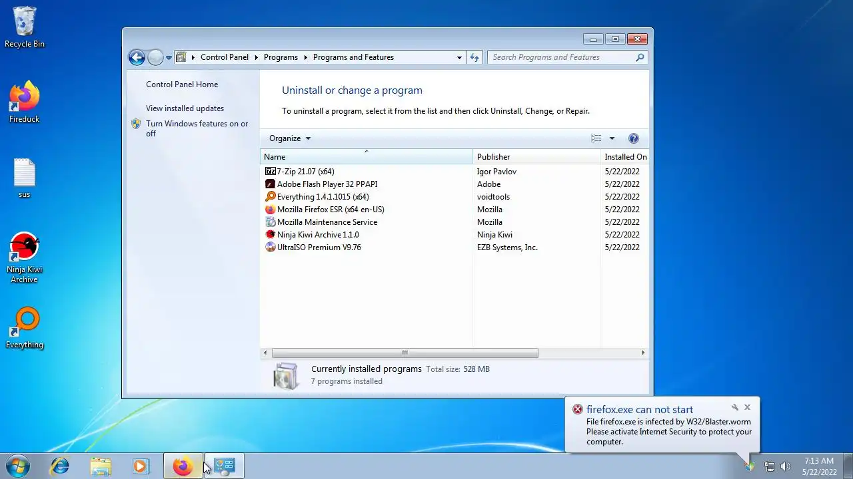Open Windows Explorer from the taskbar
The image size is (853, 479).
point(101,466)
